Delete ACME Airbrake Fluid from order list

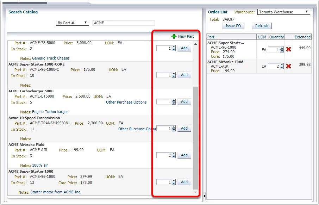[288, 66]
